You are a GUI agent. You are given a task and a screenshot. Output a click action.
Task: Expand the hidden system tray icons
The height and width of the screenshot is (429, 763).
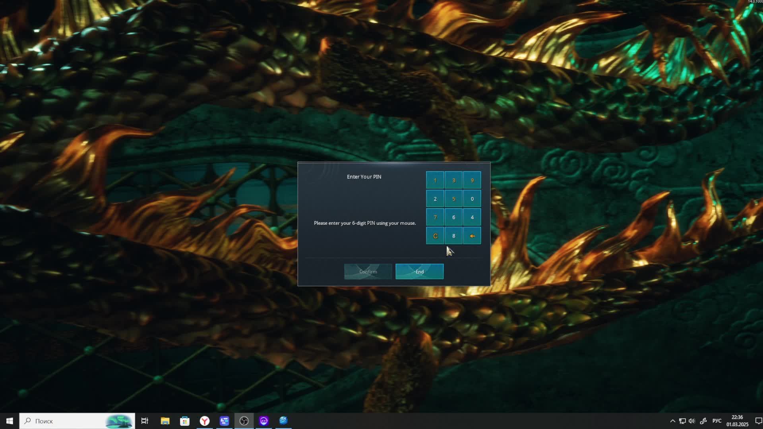coord(672,421)
